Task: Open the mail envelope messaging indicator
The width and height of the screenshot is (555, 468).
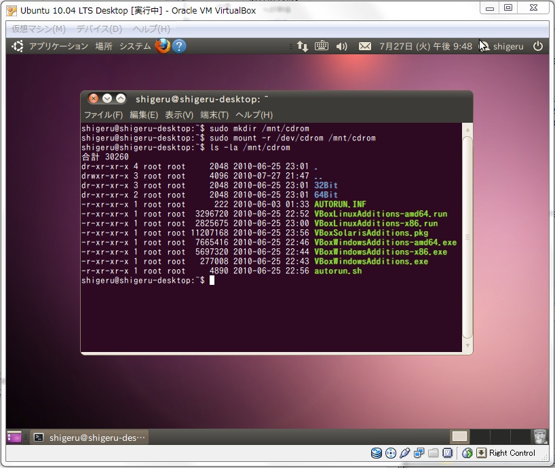Action: (x=365, y=46)
